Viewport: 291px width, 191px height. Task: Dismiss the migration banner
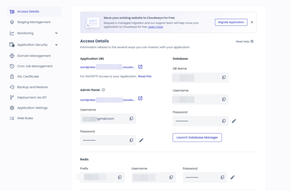(x=252, y=22)
